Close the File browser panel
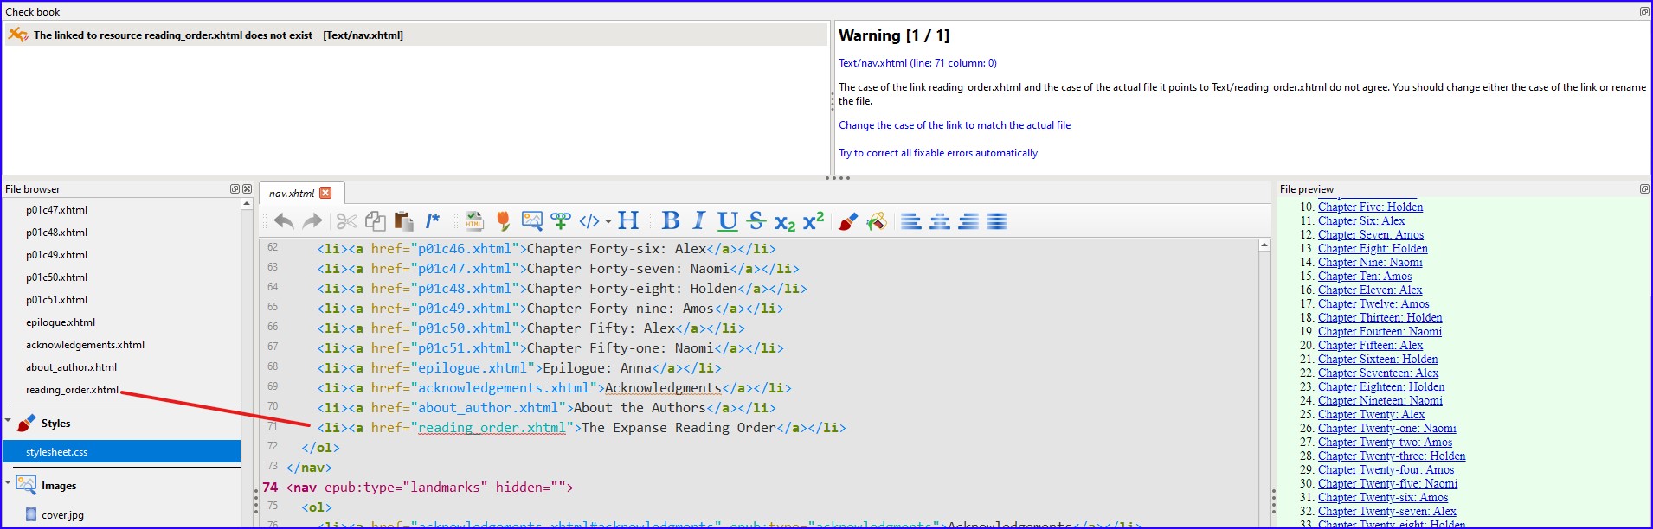 [x=247, y=188]
